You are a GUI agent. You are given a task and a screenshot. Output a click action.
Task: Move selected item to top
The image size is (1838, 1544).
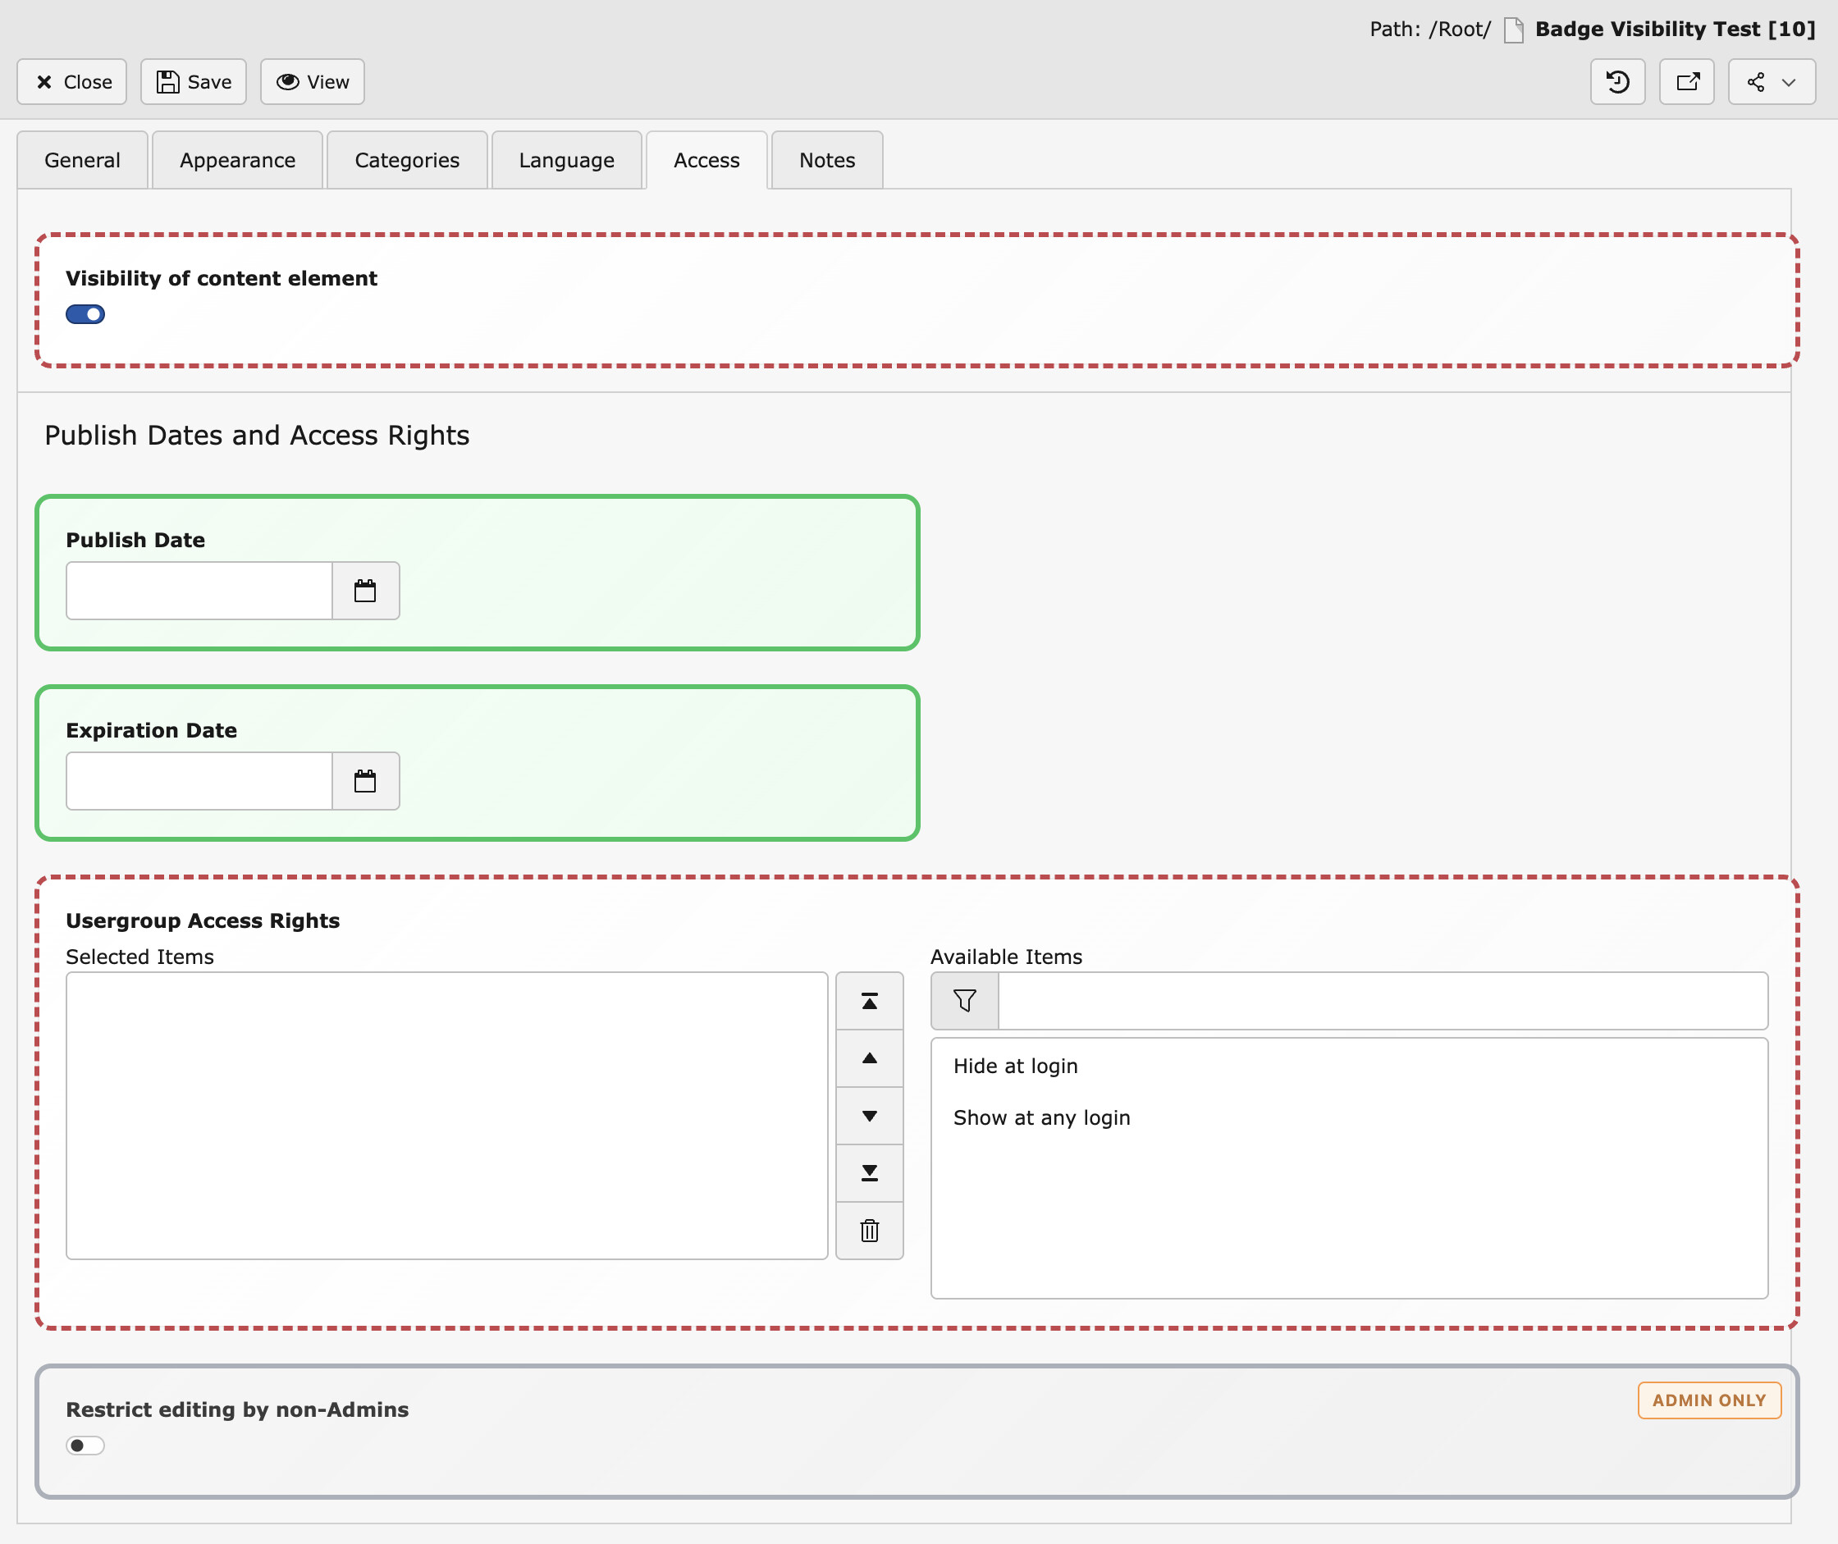point(869,1000)
